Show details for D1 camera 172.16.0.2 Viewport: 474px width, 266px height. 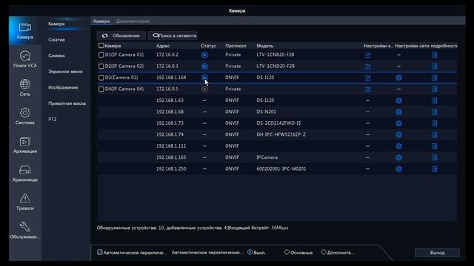click(x=435, y=55)
